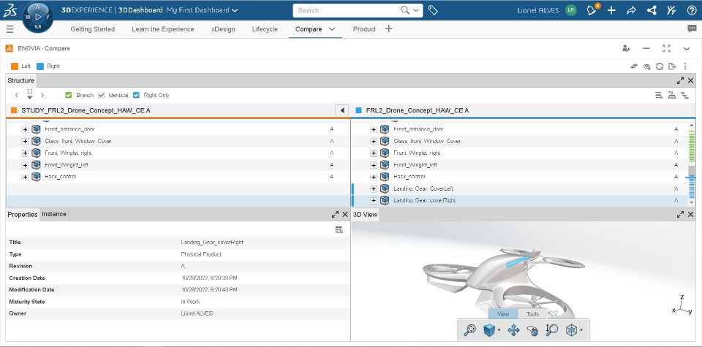Expand right Landing_Gear_CoverLeft node
This screenshot has height=347, width=702.
(374, 188)
